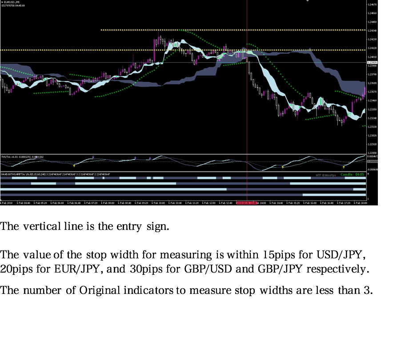Viewport: 393px width, 337px height.
Task: Click the 1.23350 price axis label
Action: (x=372, y=109)
